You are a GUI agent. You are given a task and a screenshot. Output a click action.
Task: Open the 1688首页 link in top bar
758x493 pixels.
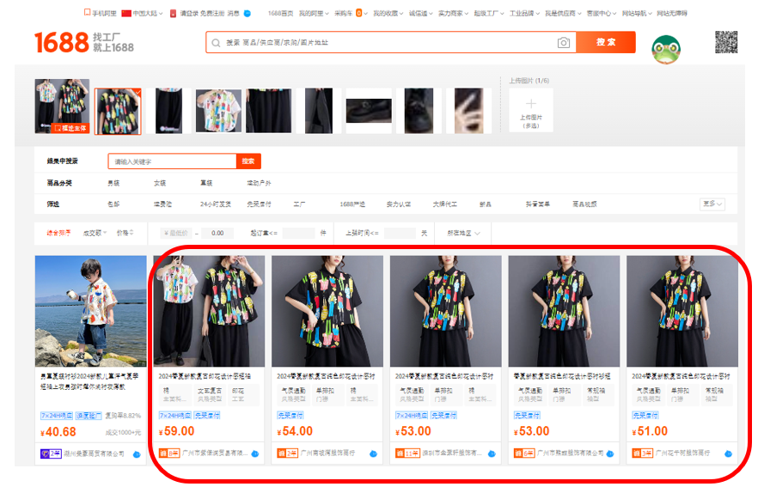click(x=280, y=13)
